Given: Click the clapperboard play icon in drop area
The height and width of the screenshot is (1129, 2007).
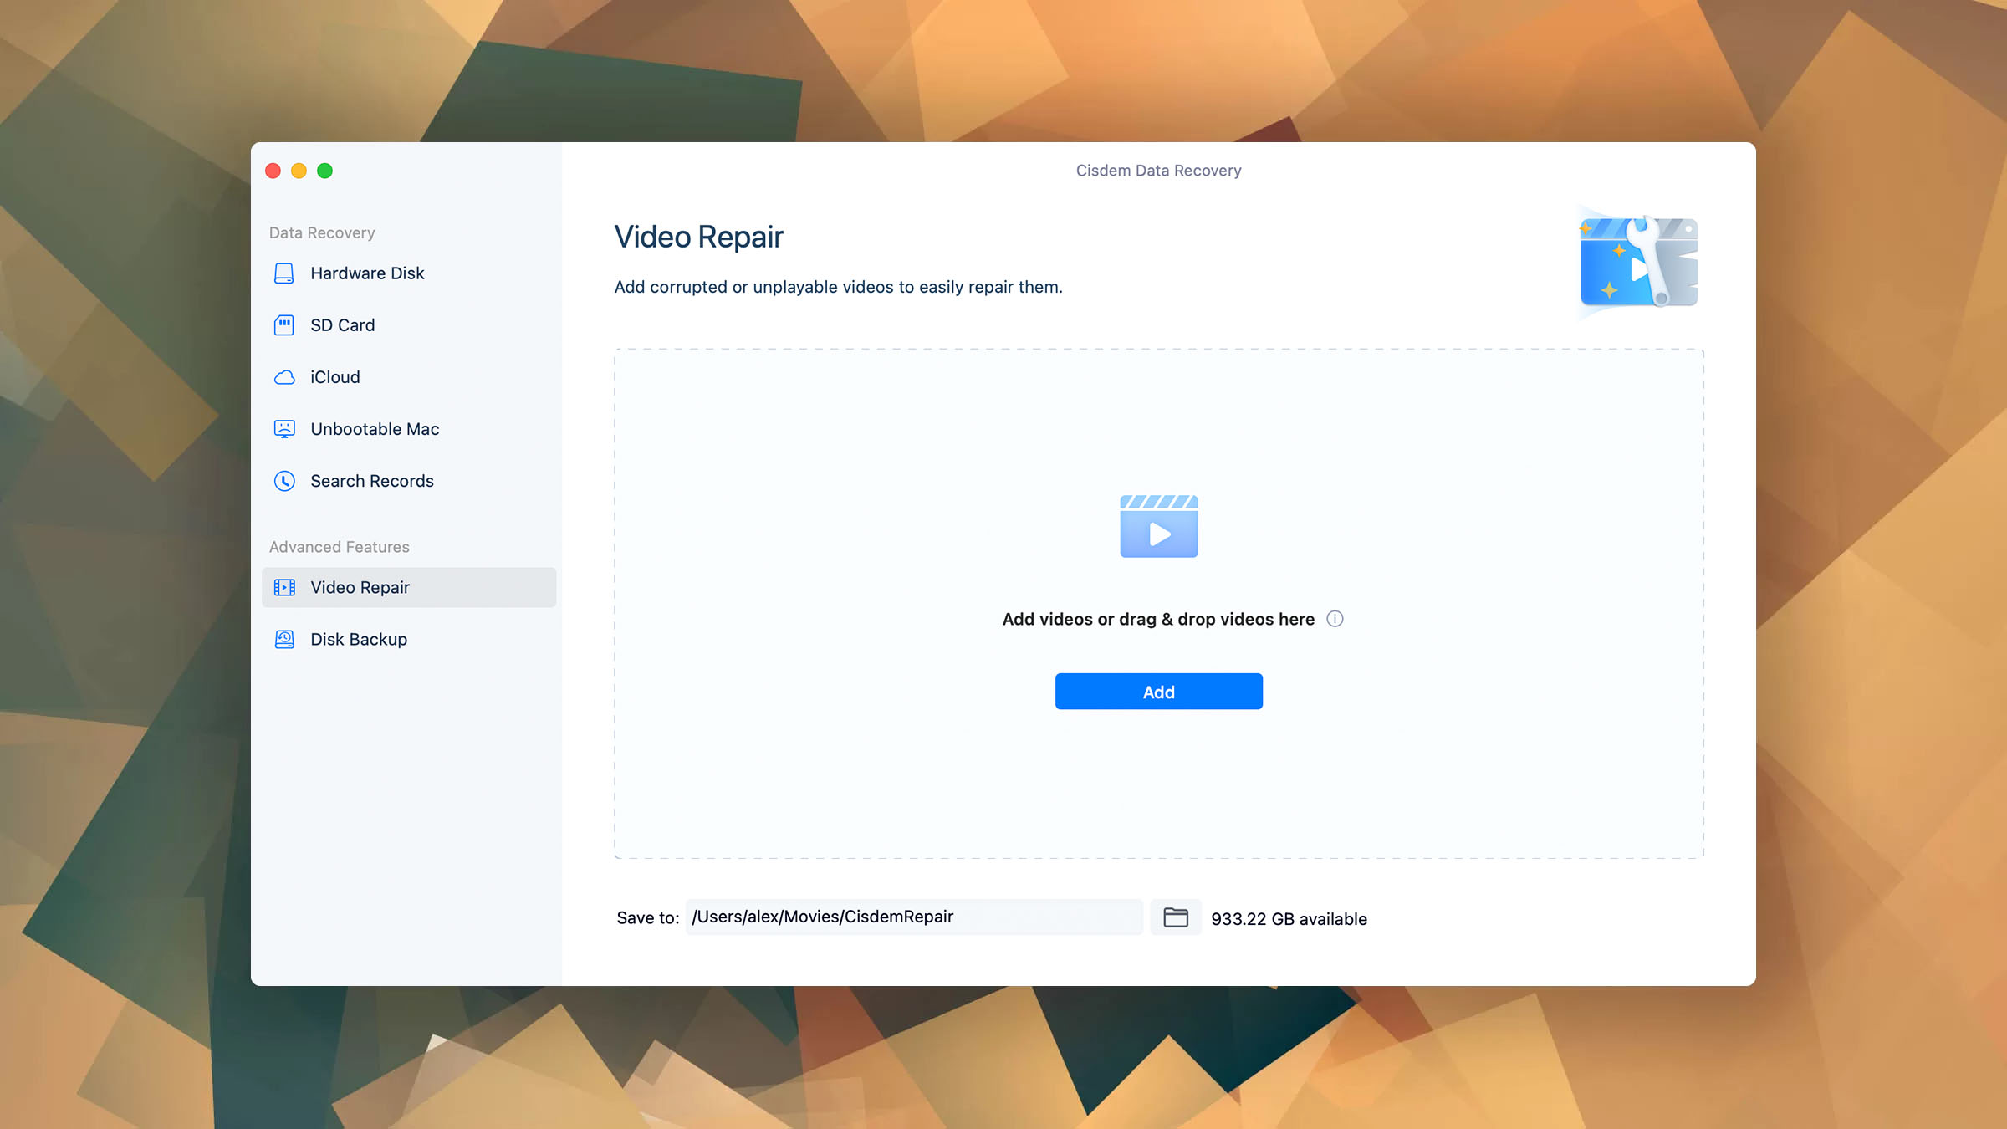Looking at the screenshot, I should [x=1159, y=526].
